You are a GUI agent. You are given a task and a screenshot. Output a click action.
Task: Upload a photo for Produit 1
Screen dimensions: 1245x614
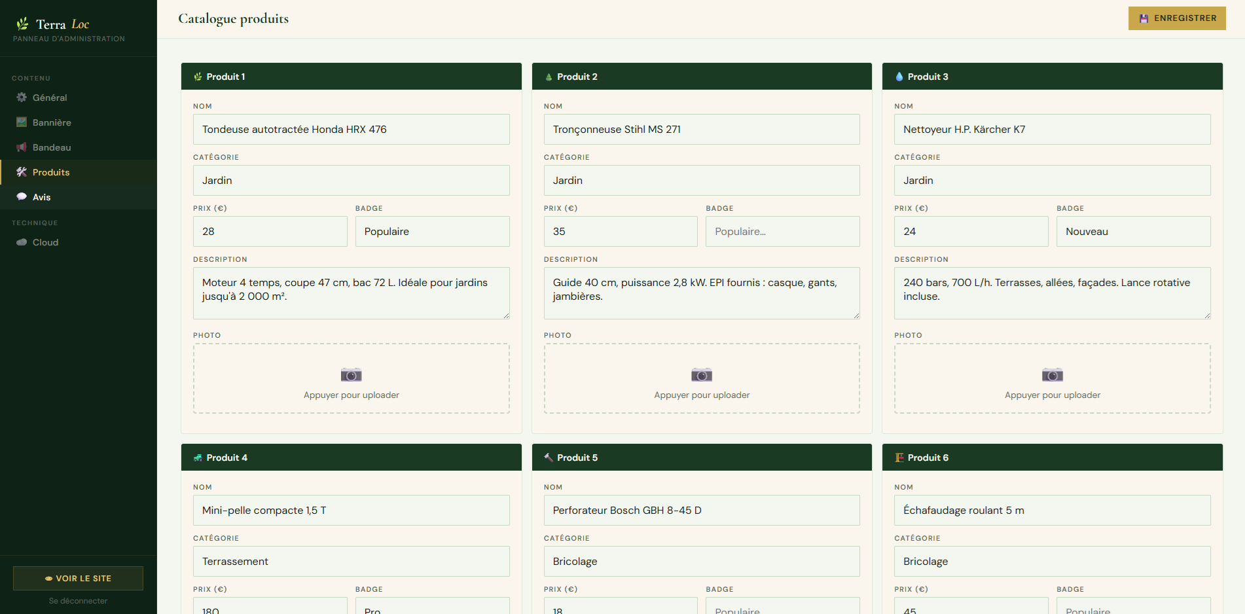click(352, 378)
